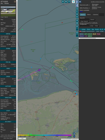105x140 pixels.
Task: Zoom in with the plus button
Action: tap(74, 134)
